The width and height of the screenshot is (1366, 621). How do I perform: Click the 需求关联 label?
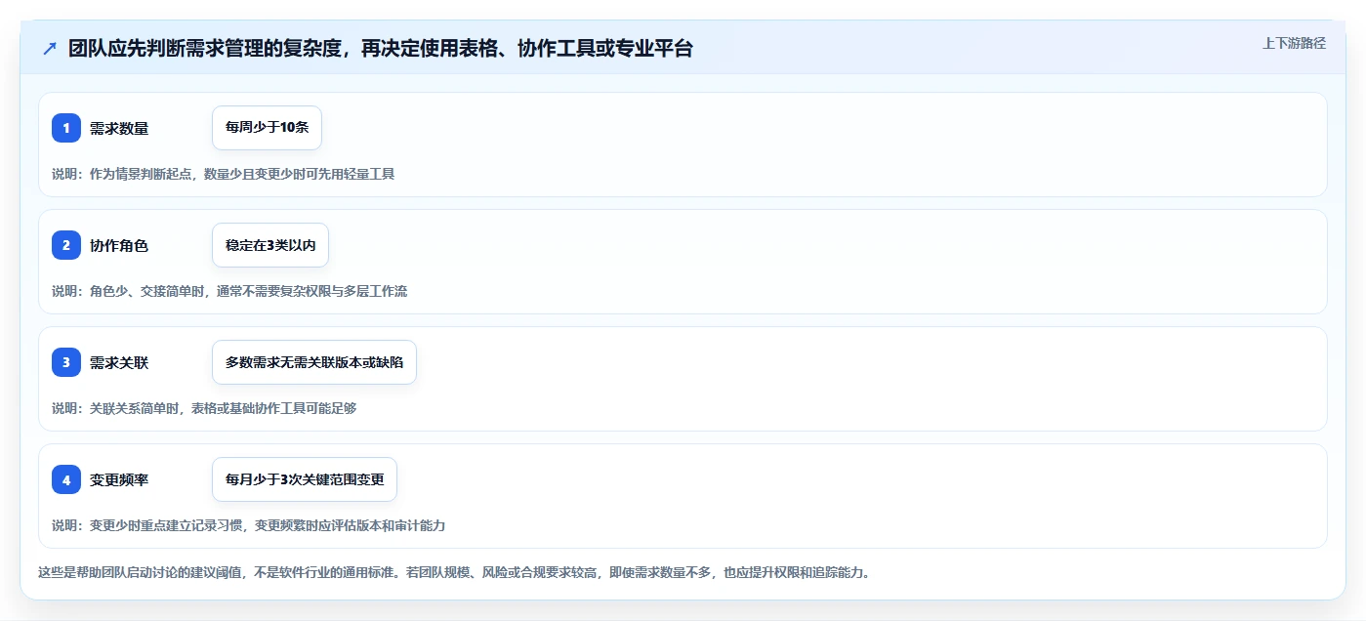pos(119,362)
